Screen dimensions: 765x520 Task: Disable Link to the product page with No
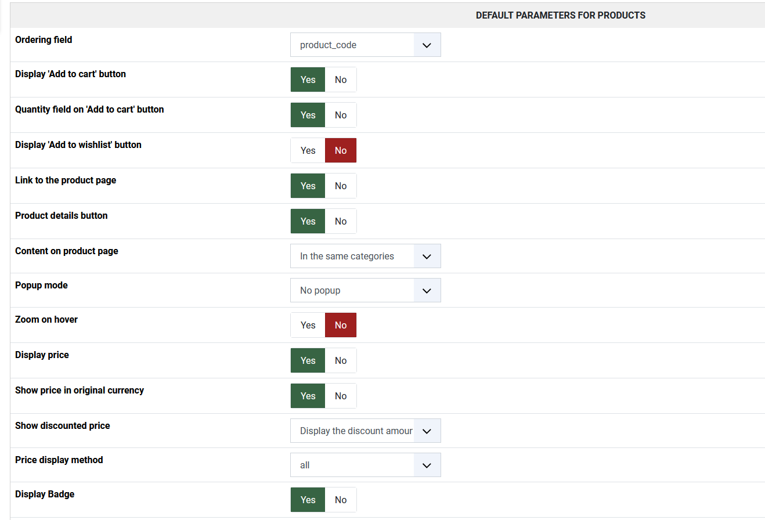pos(341,186)
